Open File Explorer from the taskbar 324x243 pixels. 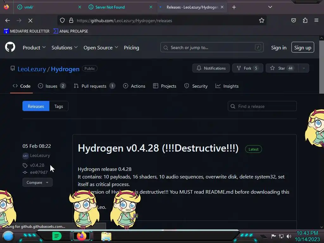(x=106, y=236)
